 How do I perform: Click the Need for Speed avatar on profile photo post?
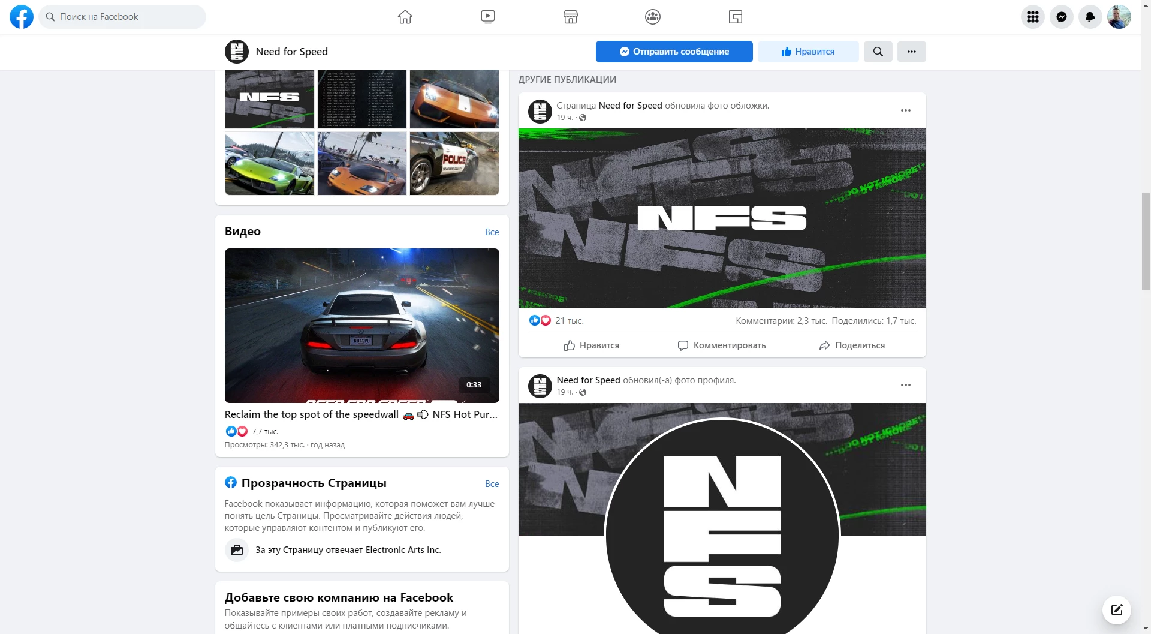coord(540,386)
